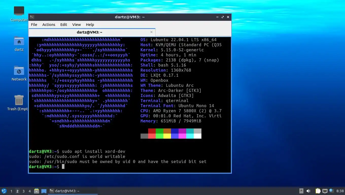
Task: Click the 'Theme: Arc-Darker [GTK3]' line
Action: (171, 90)
